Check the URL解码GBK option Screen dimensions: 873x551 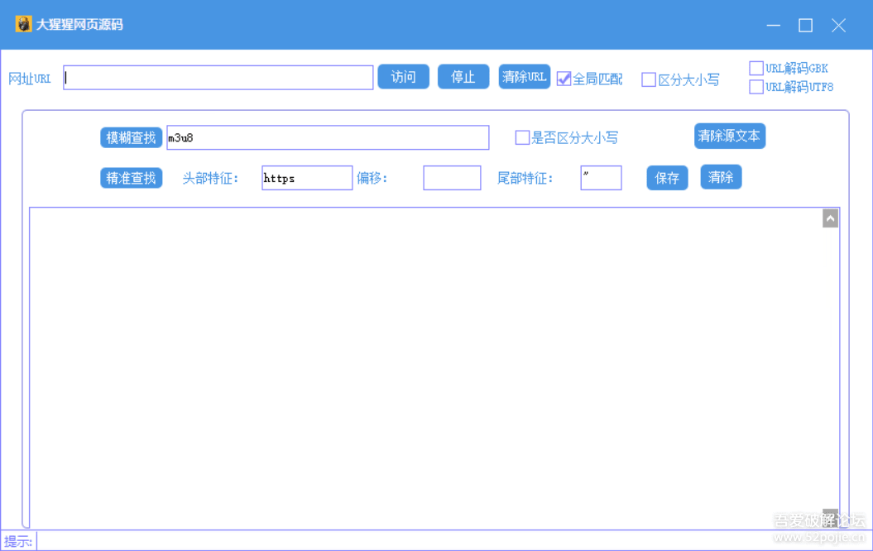(x=756, y=69)
